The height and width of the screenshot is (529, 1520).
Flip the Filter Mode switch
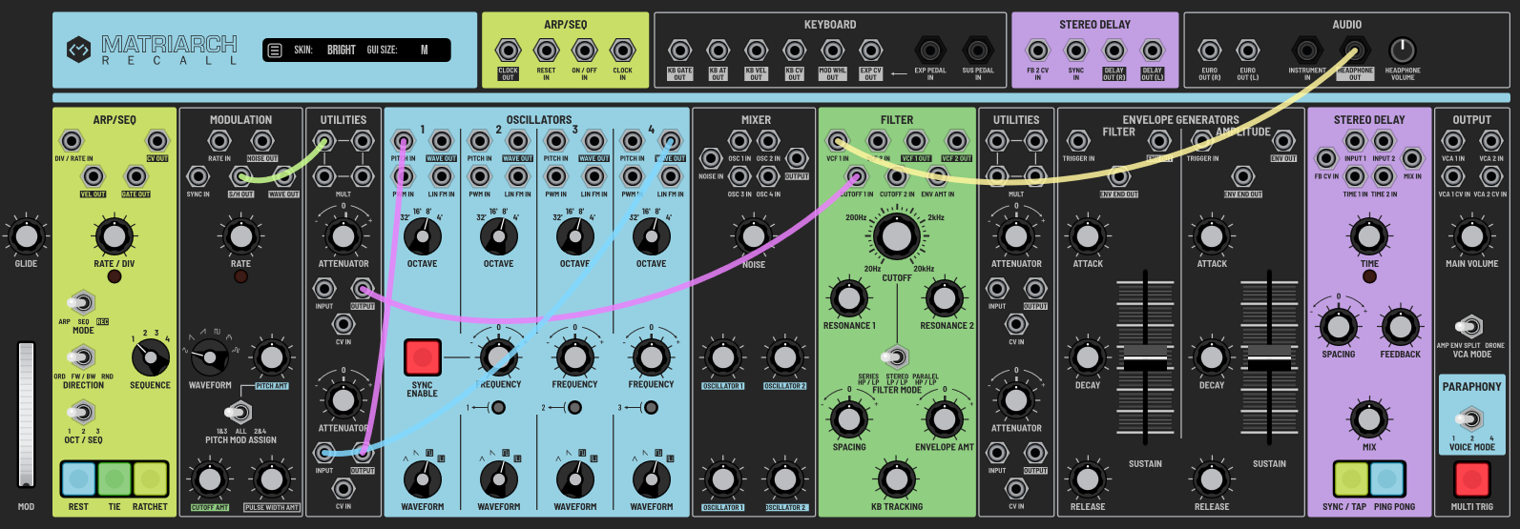pos(896,357)
